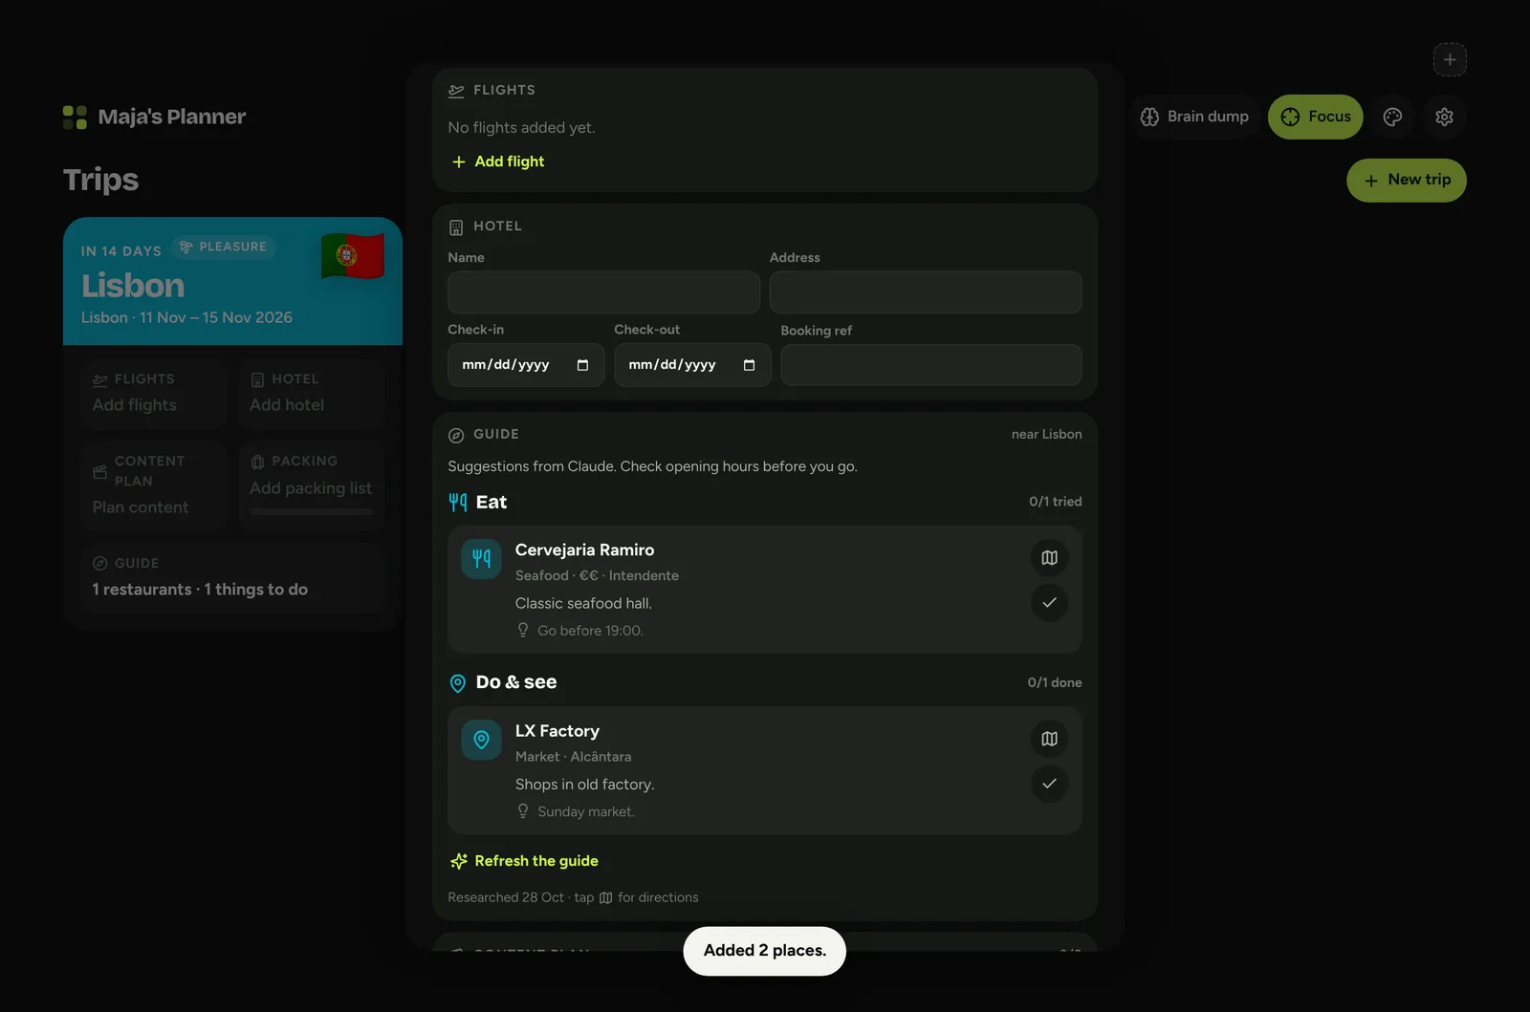Open settings gear icon
The height and width of the screenshot is (1012, 1530).
click(1444, 117)
